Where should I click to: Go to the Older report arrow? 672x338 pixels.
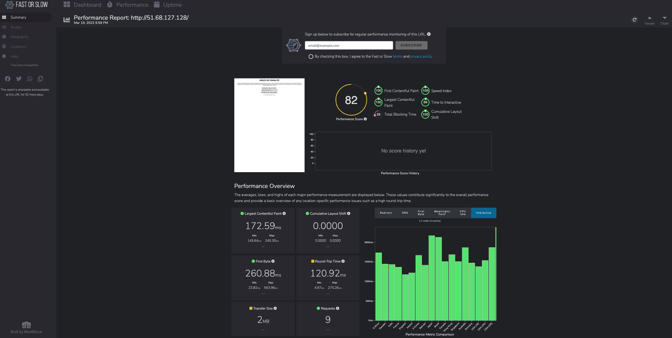(x=665, y=18)
